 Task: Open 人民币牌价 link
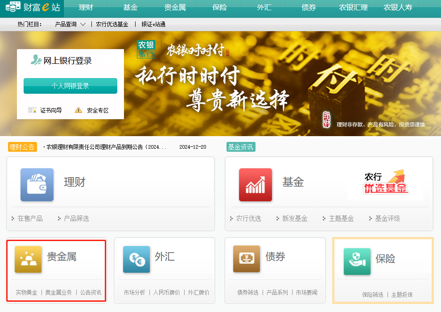[x=166, y=292]
